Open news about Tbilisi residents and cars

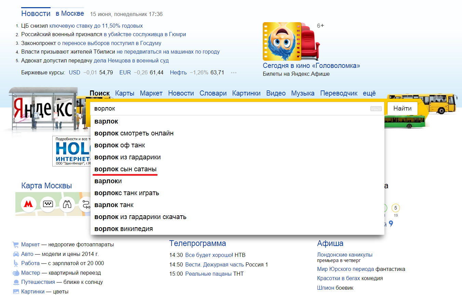point(168,52)
